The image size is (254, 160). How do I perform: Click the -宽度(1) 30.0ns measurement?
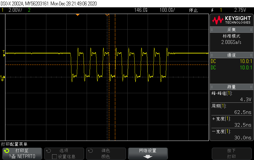(x=231, y=135)
